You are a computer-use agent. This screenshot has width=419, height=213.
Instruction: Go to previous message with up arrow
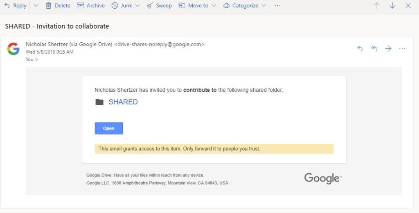pyautogui.click(x=377, y=6)
